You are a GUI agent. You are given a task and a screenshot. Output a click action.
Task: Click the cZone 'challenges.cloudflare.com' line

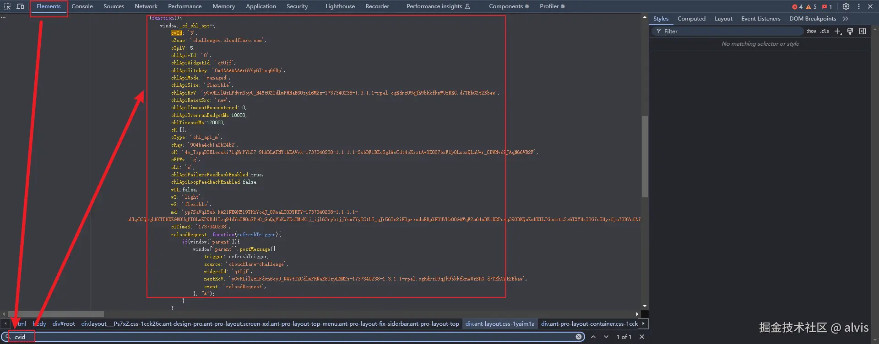(x=219, y=40)
